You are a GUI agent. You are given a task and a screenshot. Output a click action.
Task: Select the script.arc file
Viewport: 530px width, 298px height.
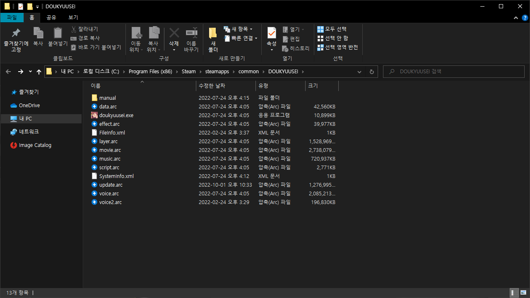tap(109, 168)
